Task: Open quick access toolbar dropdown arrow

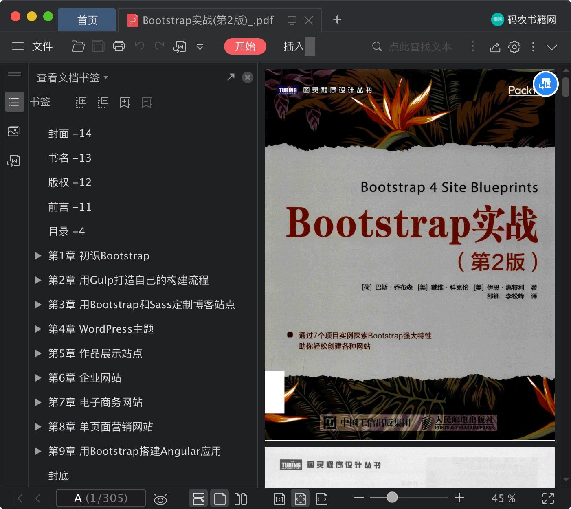Action: point(200,47)
